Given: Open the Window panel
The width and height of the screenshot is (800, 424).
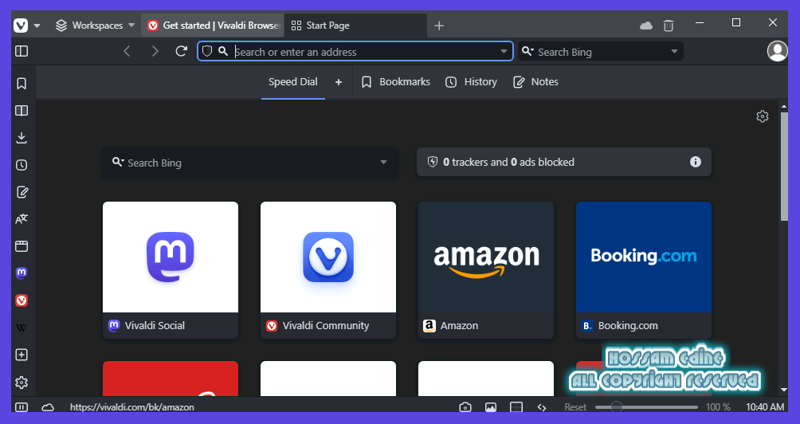Looking at the screenshot, I should pyautogui.click(x=22, y=246).
